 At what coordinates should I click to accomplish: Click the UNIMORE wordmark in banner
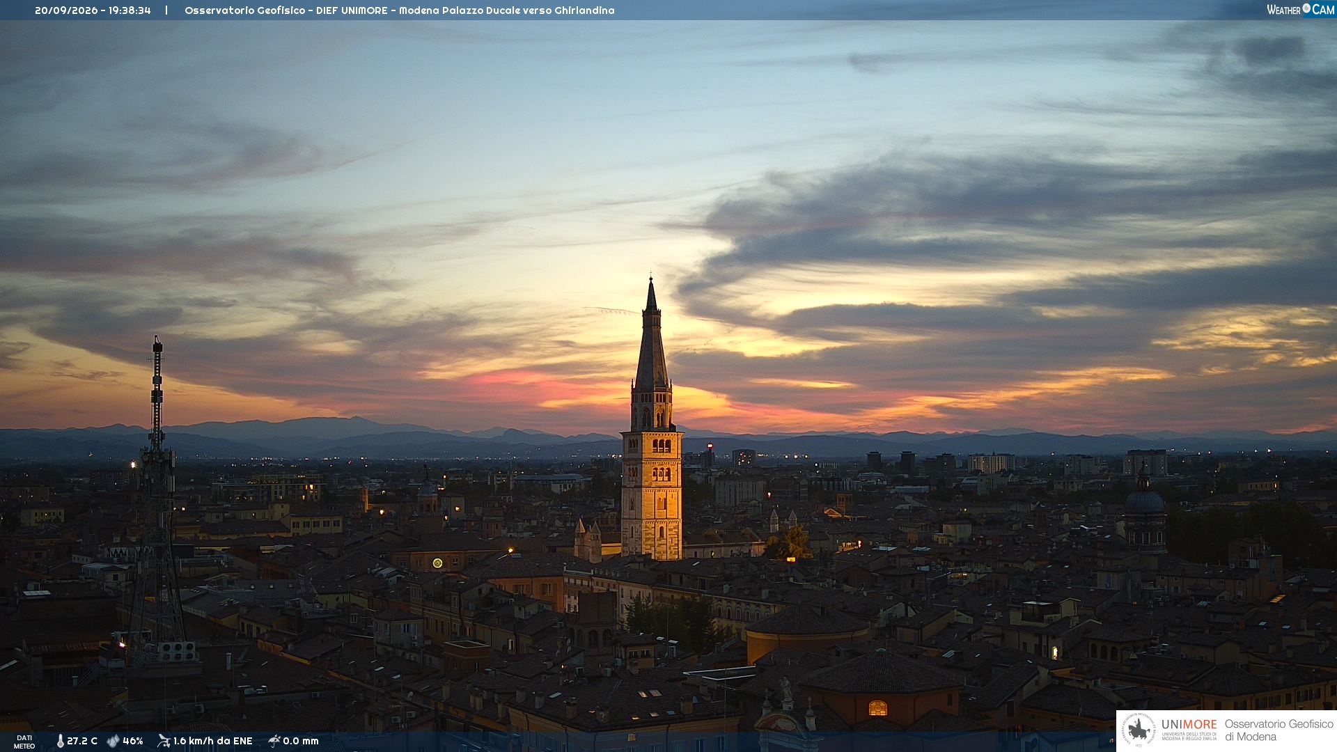(1189, 725)
